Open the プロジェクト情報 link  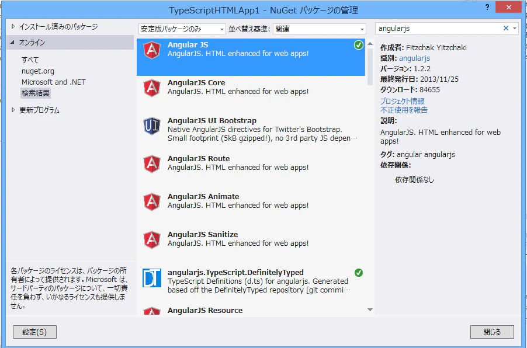tap(403, 101)
